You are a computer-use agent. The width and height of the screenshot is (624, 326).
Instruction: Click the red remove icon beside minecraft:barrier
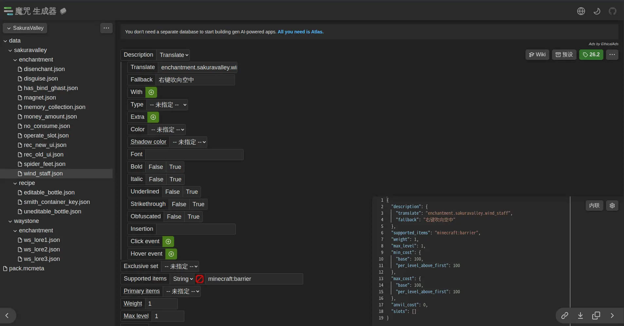pos(200,279)
